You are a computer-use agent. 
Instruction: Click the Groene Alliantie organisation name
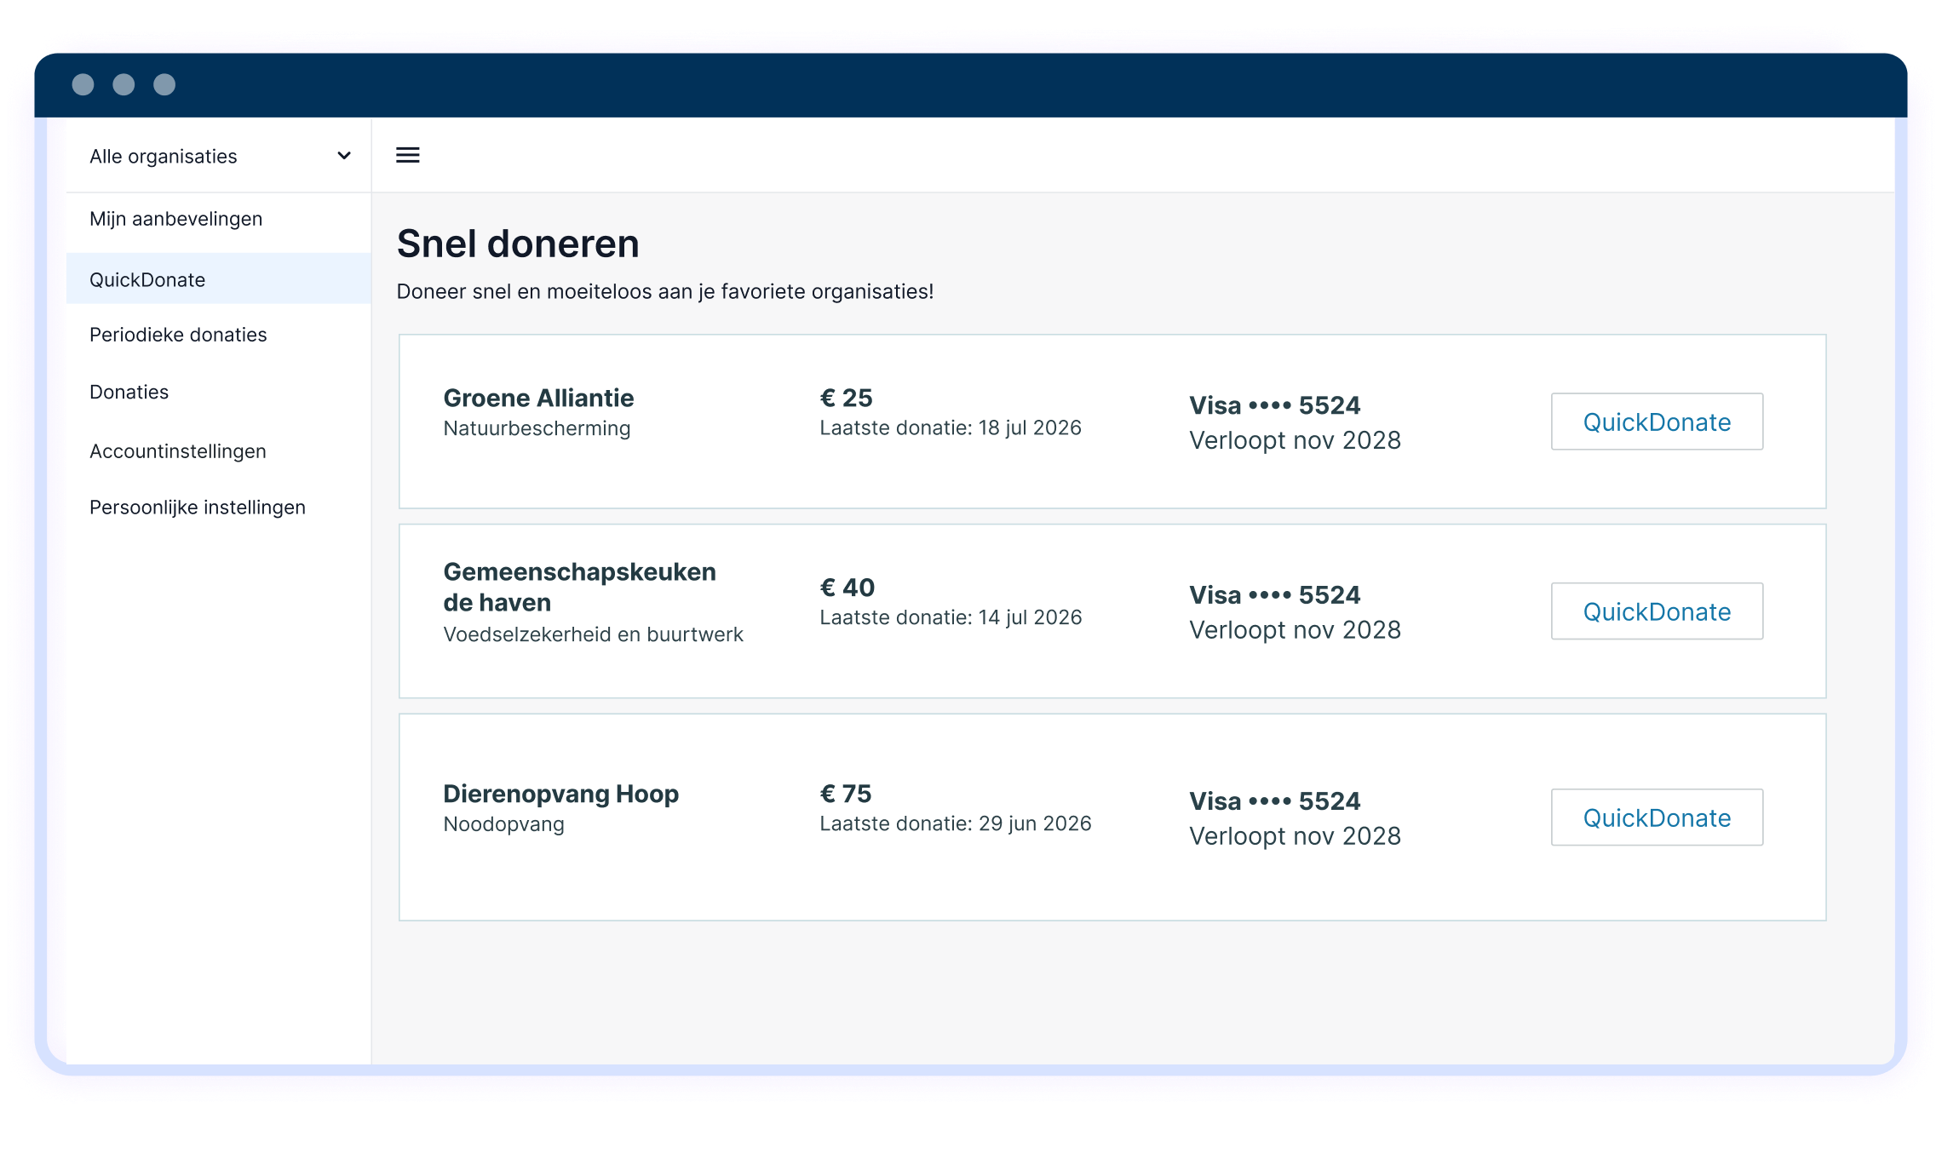538,398
